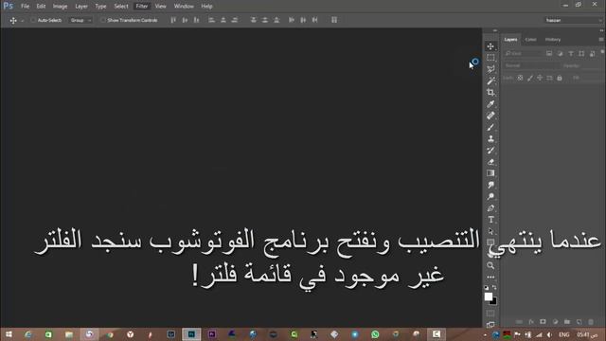Select the Dodge tool
606x341 pixels.
[x=490, y=196]
